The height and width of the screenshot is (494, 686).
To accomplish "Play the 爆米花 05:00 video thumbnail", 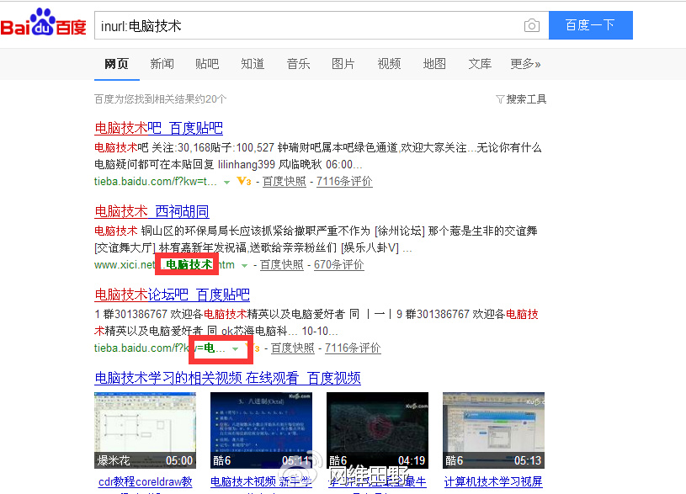I will coord(146,431).
